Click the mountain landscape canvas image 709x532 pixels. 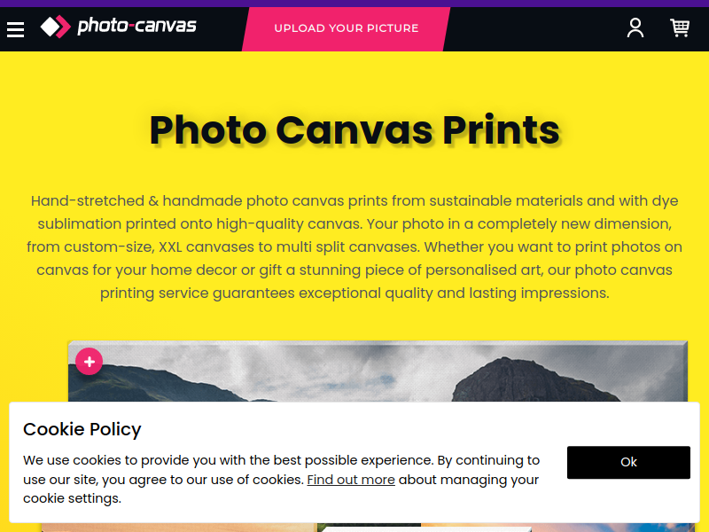(378, 371)
